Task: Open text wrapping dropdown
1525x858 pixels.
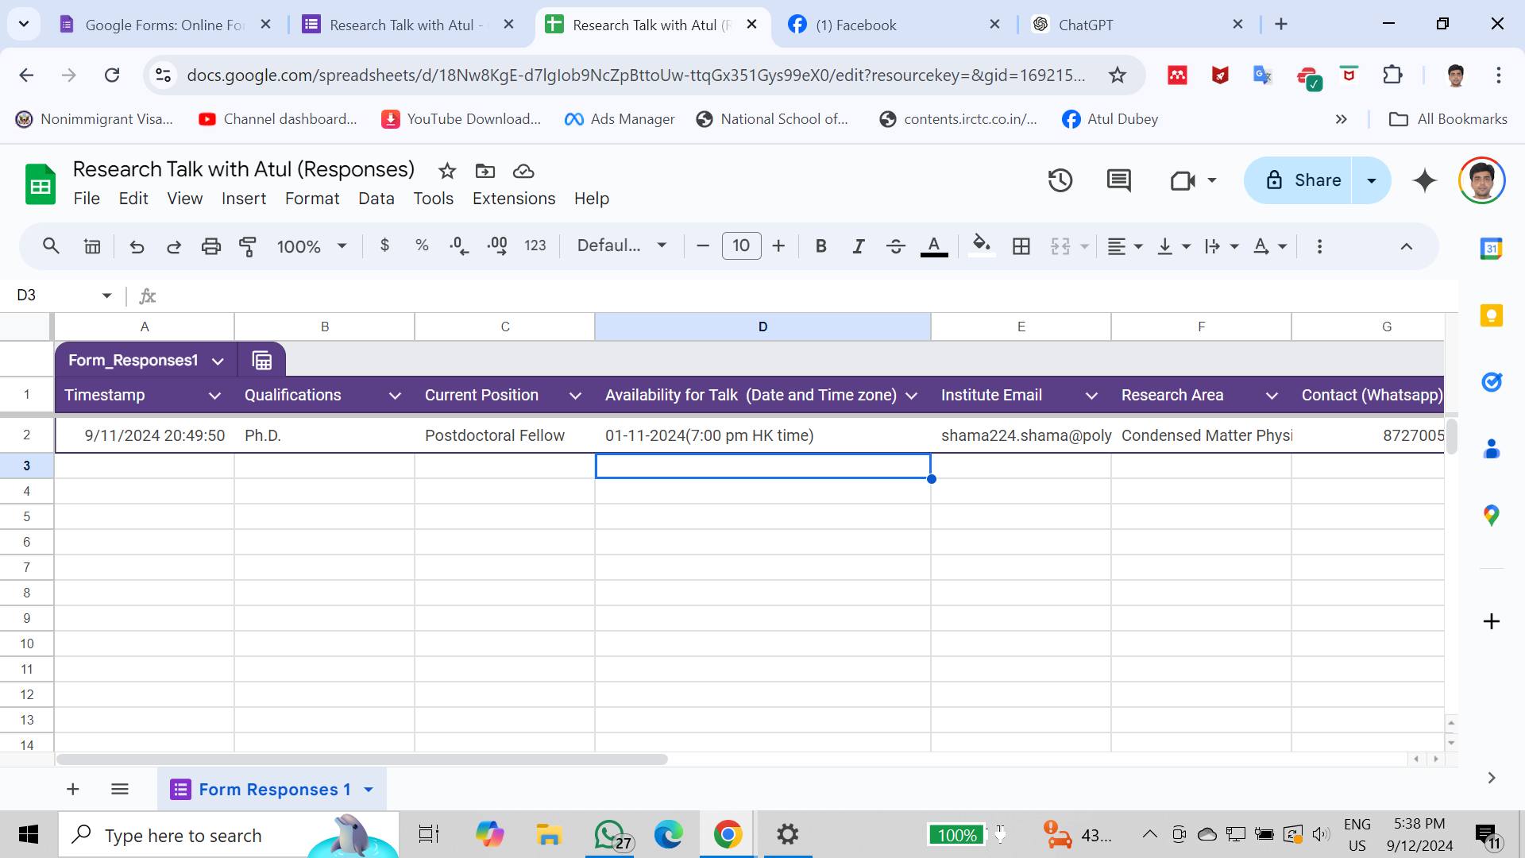Action: point(1222,246)
